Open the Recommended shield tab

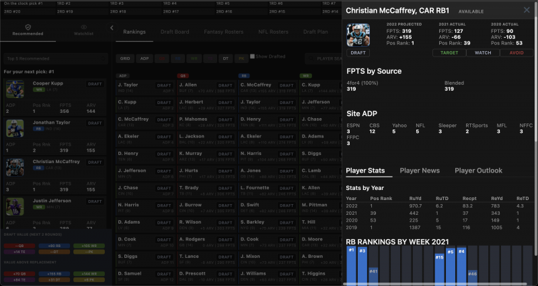tap(28, 30)
